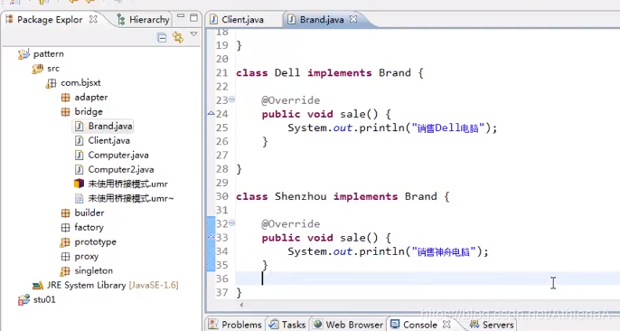Select the pattern project in tree
Screen dimensions: 620x331
pyautogui.click(x=48, y=53)
